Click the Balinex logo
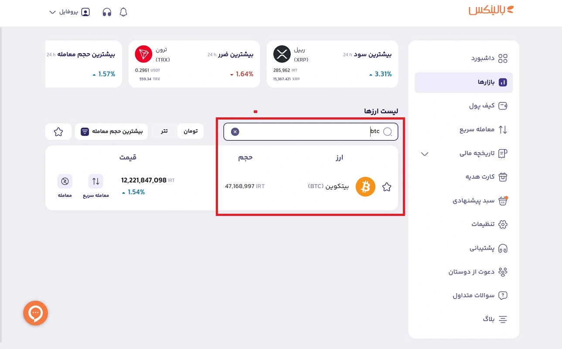562x349 pixels. click(x=490, y=10)
